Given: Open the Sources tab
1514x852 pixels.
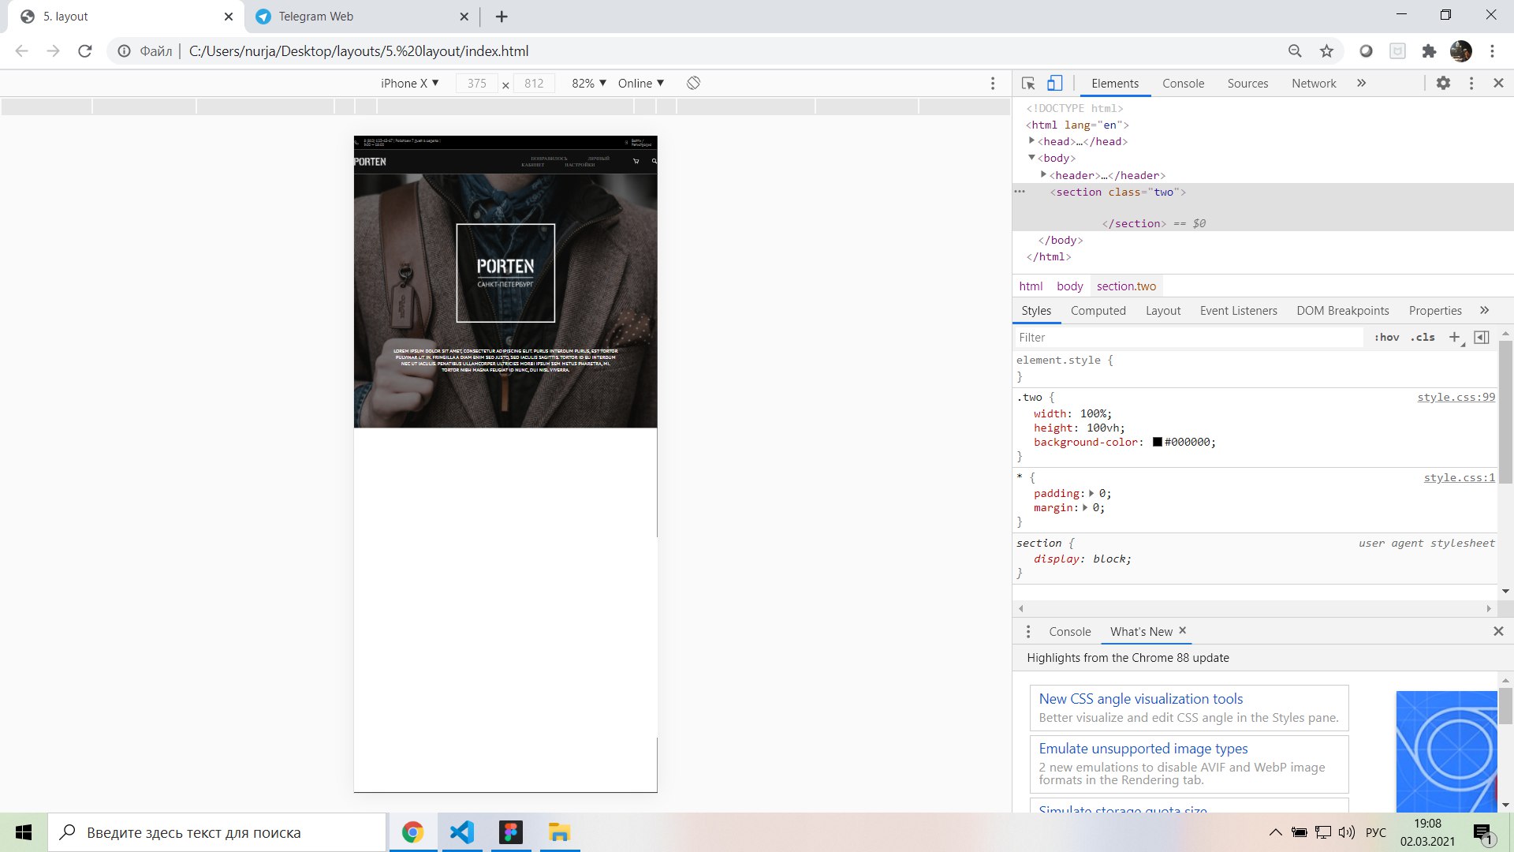Looking at the screenshot, I should click(x=1247, y=83).
